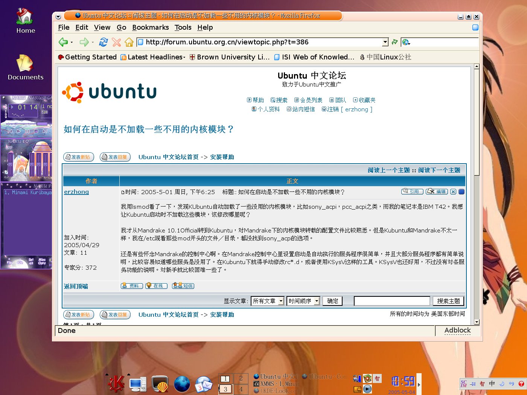Image resolution: width=527 pixels, height=395 pixels.
Task: Click the SCIM help question mark icon
Action: pos(521,384)
